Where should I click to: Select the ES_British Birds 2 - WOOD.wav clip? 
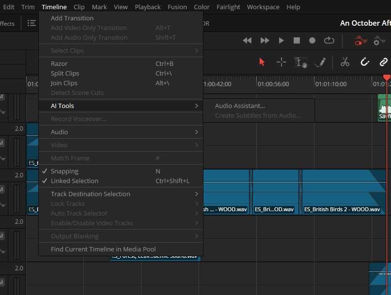[344, 191]
